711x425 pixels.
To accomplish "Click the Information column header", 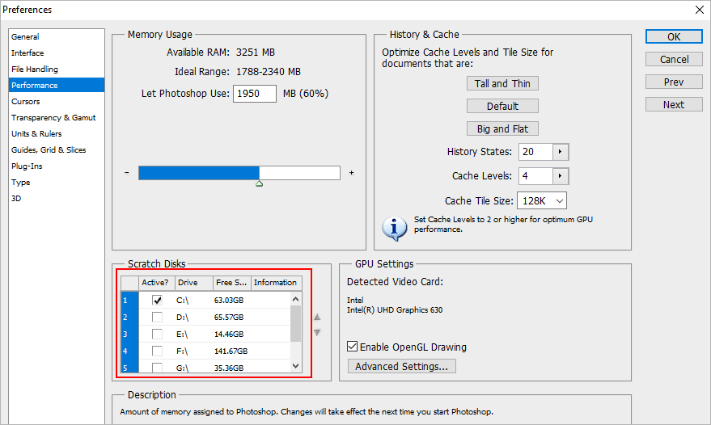I will click(276, 283).
